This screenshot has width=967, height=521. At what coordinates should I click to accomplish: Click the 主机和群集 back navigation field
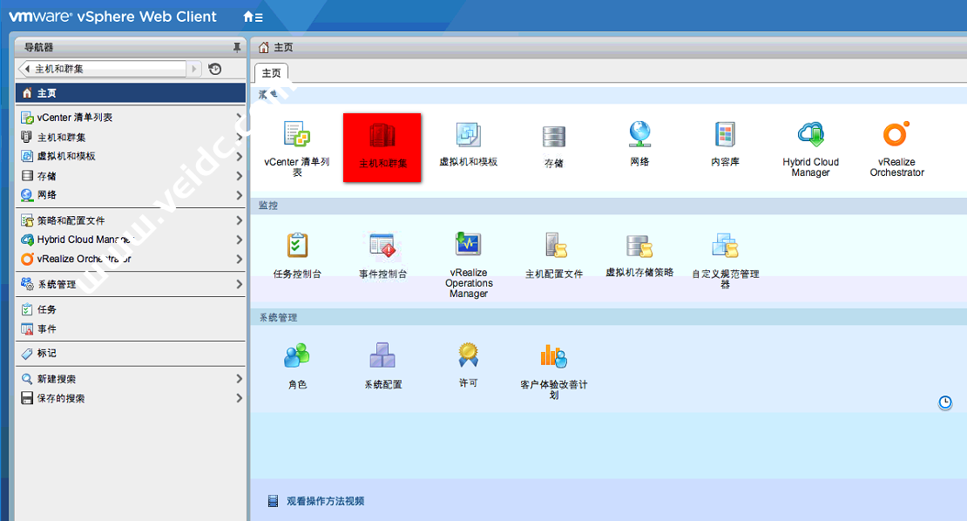point(103,69)
